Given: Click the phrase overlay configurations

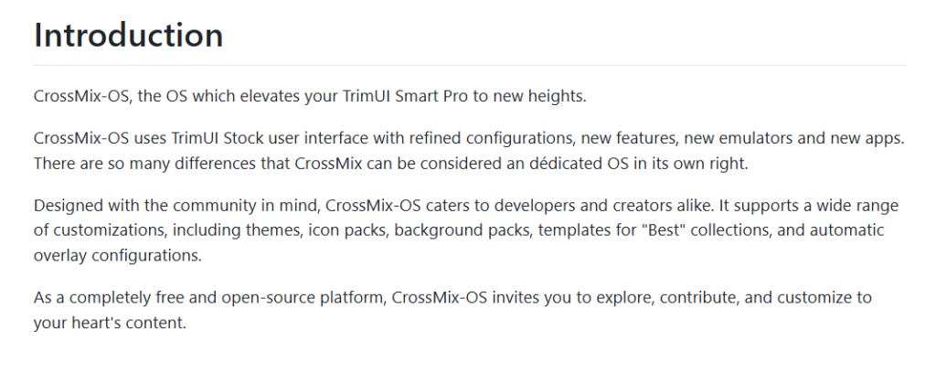Looking at the screenshot, I should pos(118,255).
